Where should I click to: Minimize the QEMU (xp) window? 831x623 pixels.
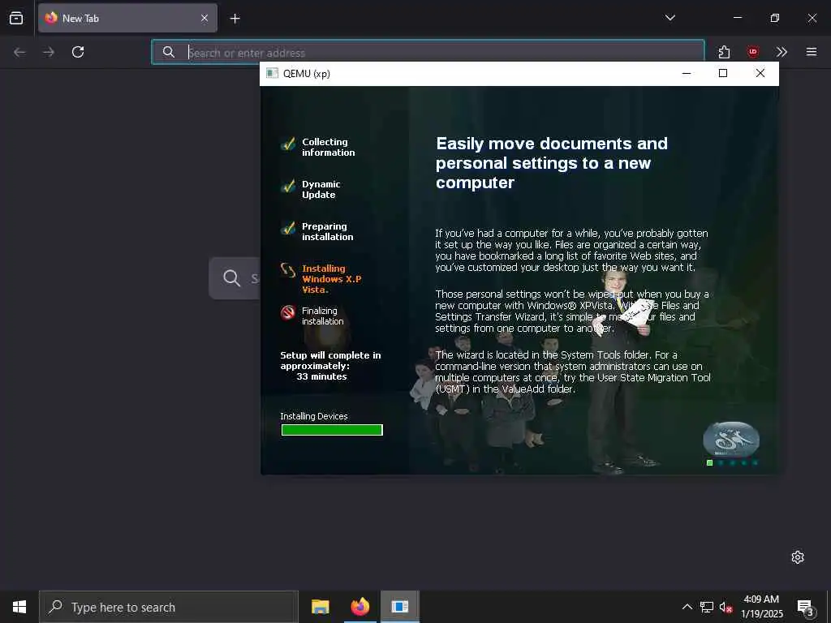(687, 73)
